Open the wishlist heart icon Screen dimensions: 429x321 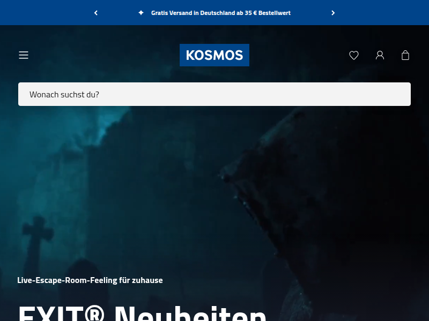354,56
